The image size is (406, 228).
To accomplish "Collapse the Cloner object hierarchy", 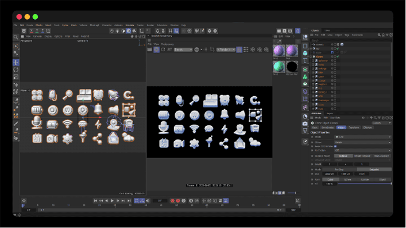I will [311, 57].
